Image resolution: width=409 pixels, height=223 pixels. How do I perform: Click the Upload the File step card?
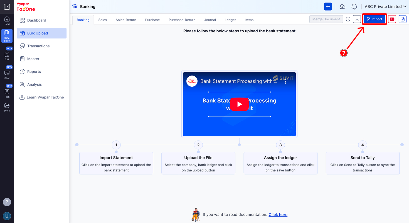pyautogui.click(x=198, y=163)
